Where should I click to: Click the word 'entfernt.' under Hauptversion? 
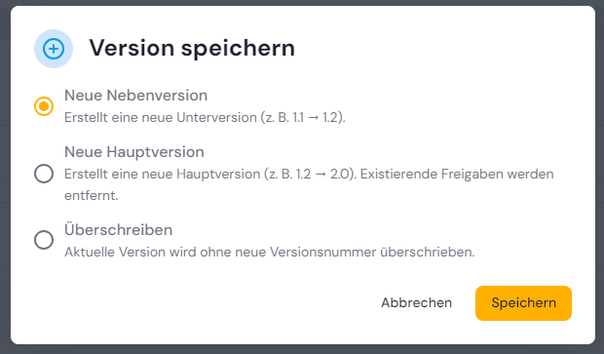[92, 195]
